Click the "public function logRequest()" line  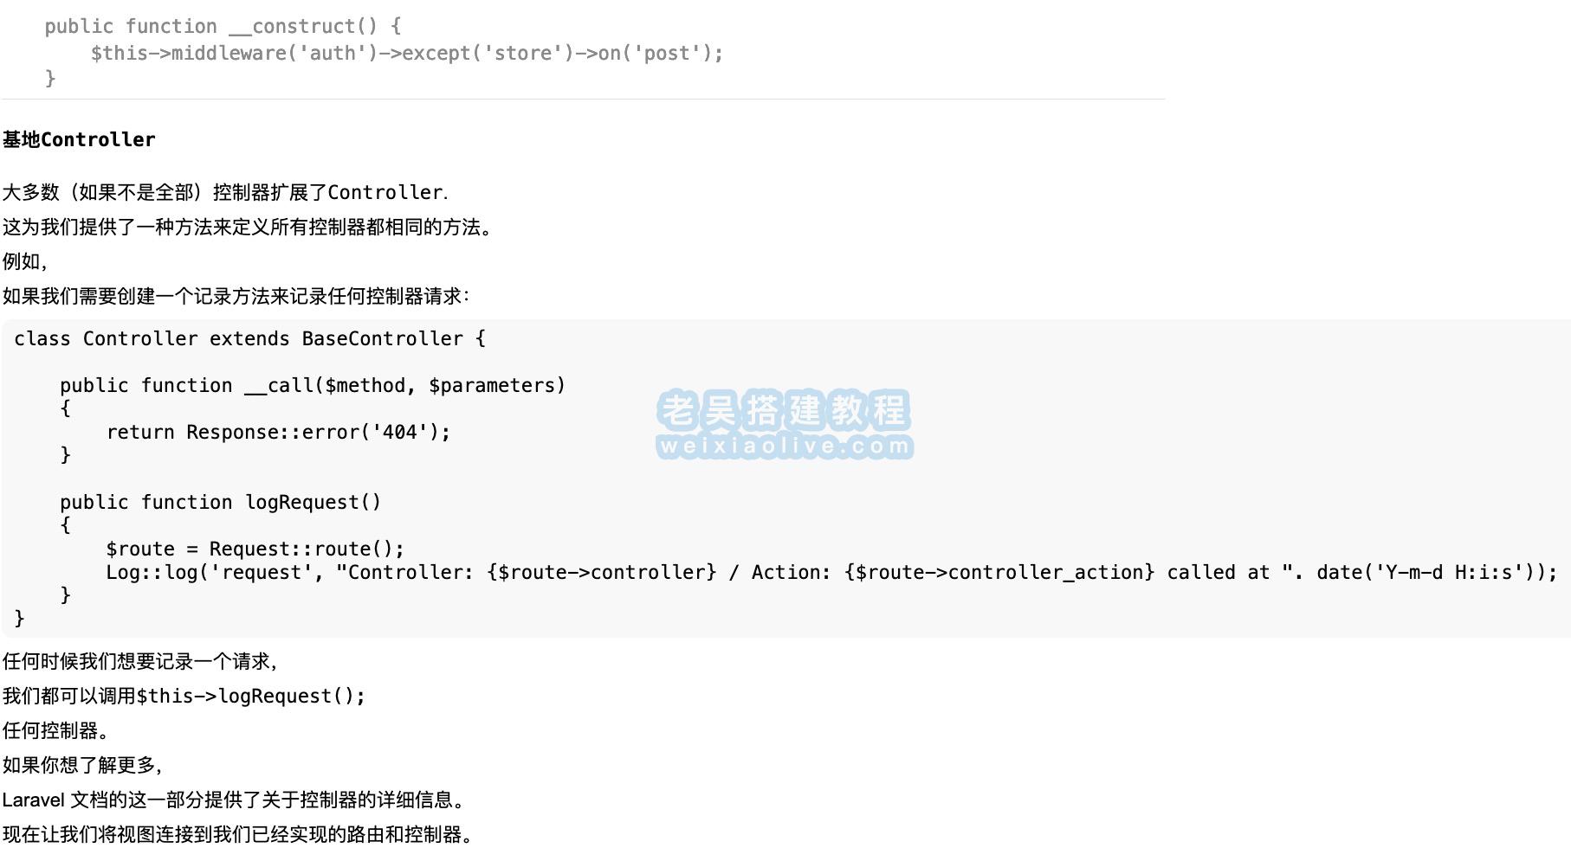[x=220, y=503]
